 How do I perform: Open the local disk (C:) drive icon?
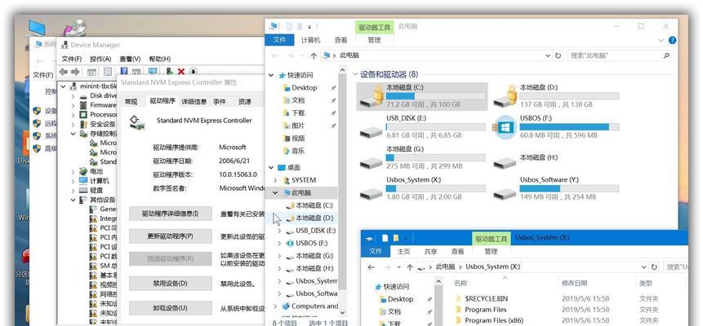[372, 96]
